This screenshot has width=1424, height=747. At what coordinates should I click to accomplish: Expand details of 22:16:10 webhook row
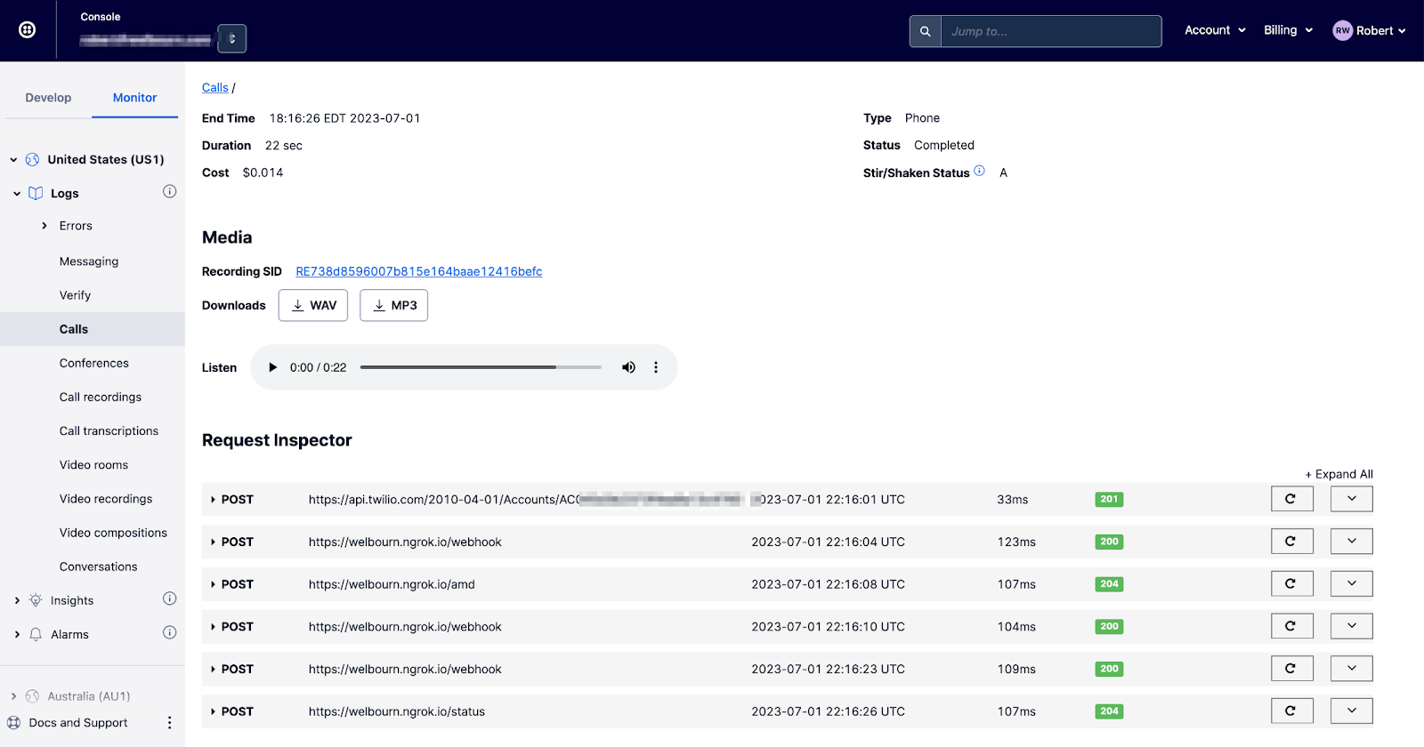click(1351, 626)
